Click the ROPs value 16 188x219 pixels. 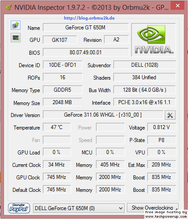(63, 77)
